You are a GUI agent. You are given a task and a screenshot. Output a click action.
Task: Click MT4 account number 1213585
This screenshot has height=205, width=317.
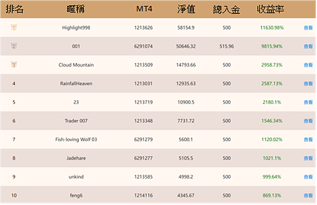pos(143,177)
